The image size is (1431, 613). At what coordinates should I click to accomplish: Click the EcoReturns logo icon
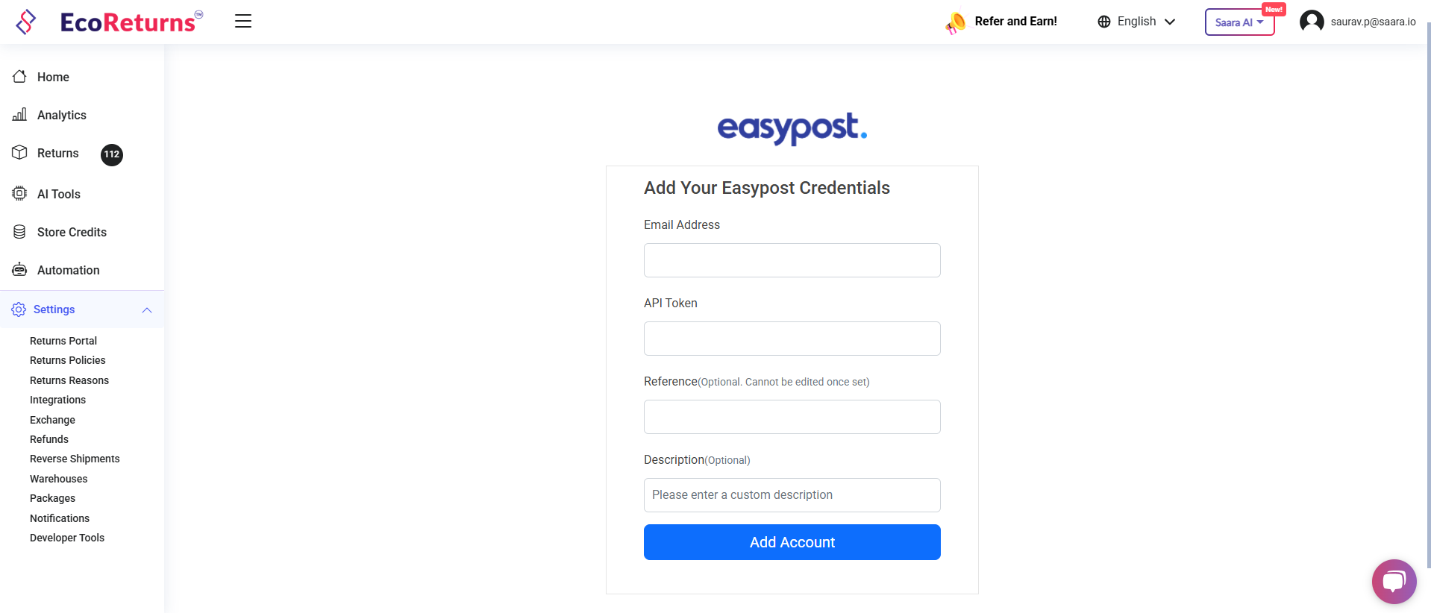pyautogui.click(x=26, y=22)
